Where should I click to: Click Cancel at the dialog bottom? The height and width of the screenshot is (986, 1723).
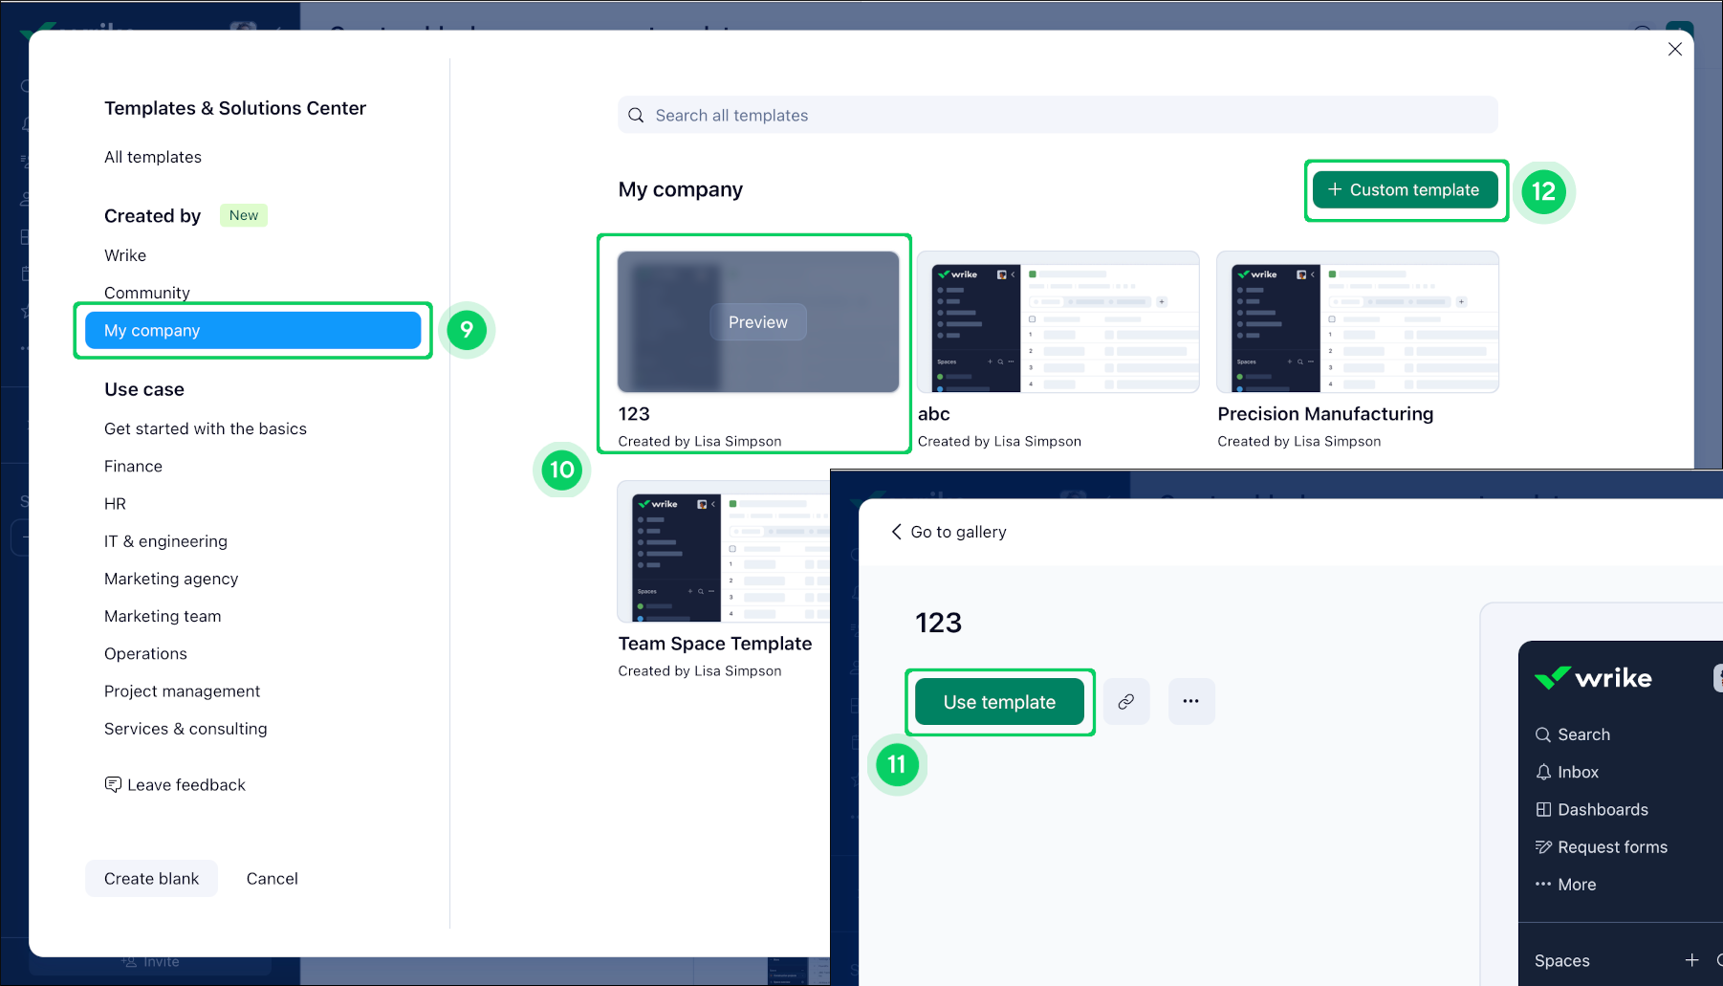click(272, 878)
